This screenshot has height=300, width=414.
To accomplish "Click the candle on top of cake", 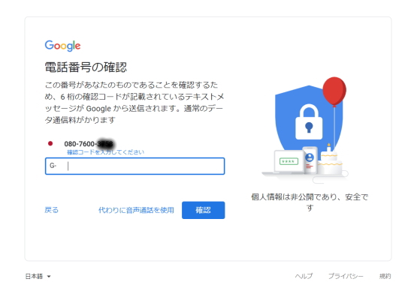I will tap(328, 147).
